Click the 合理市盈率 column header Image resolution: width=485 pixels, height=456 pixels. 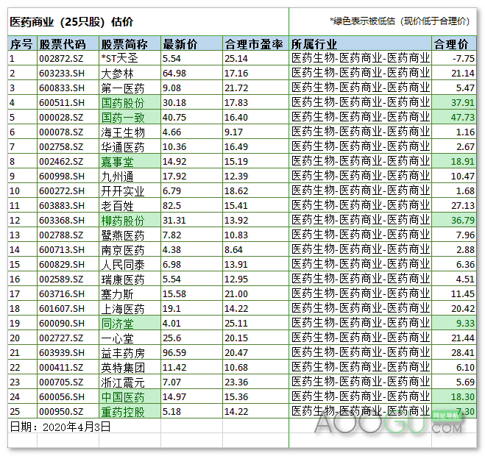tap(255, 43)
